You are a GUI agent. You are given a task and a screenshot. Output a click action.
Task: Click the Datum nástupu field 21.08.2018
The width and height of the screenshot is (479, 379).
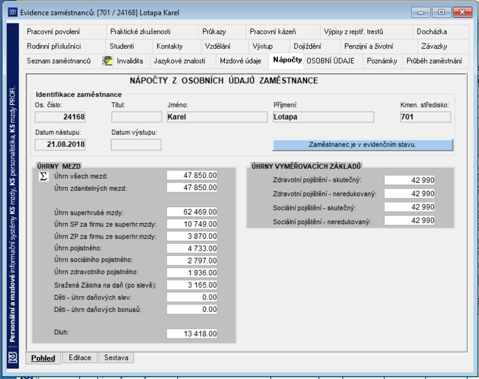tap(60, 145)
